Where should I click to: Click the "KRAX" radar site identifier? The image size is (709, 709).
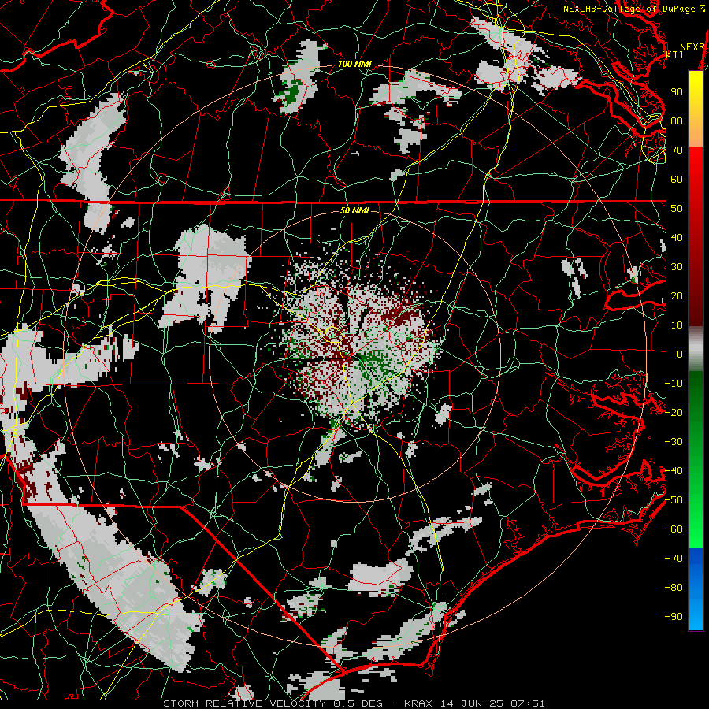tap(418, 703)
